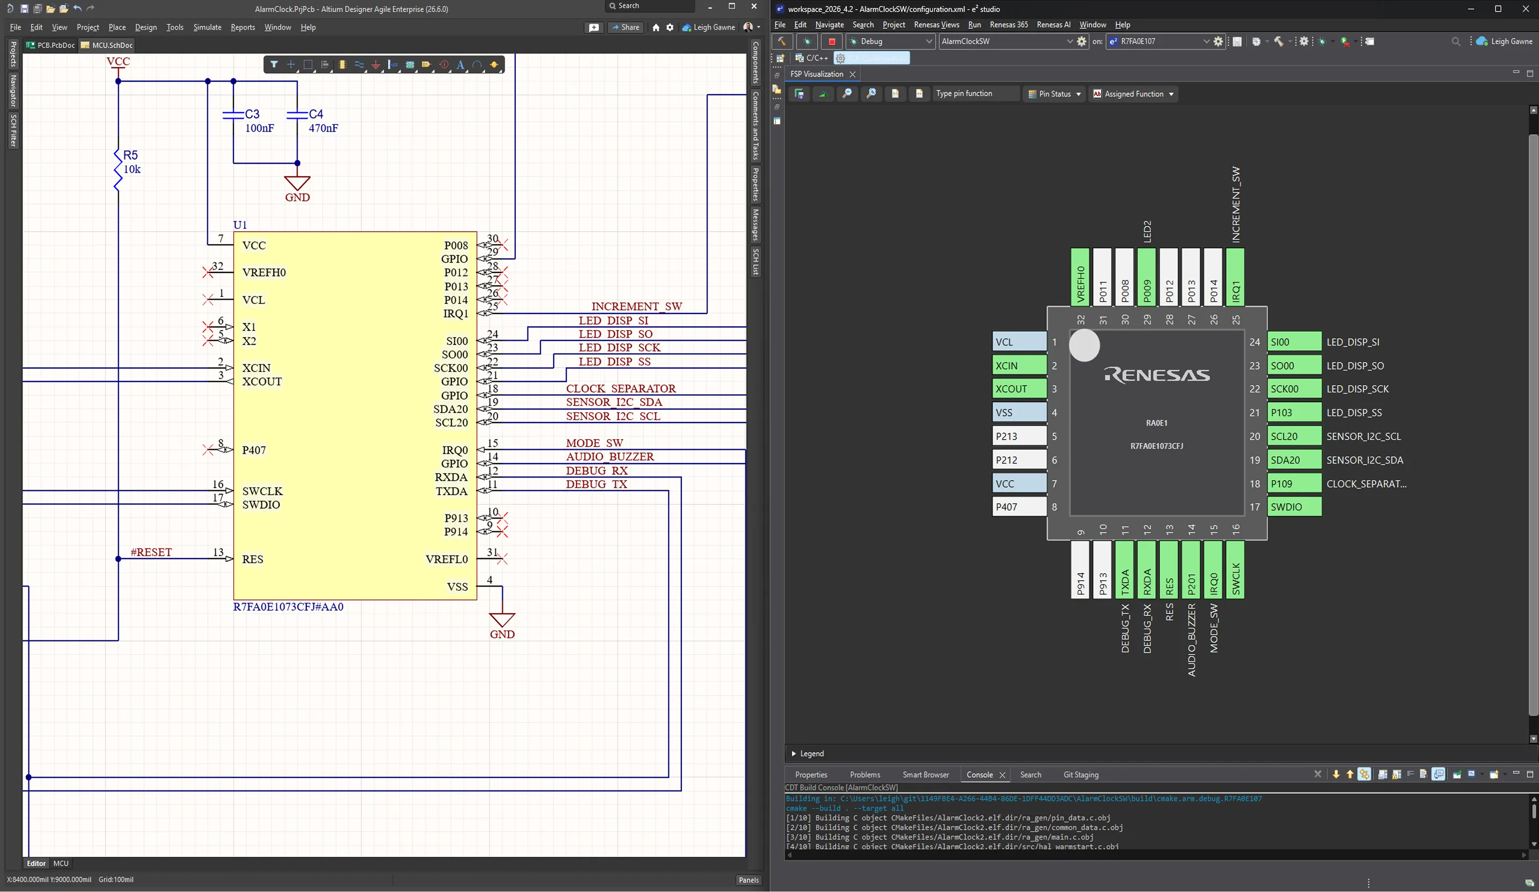This screenshot has height=892, width=1539.
Task: Pick the Move (crosshair) tool in Altium's active bar
Action: pos(291,65)
